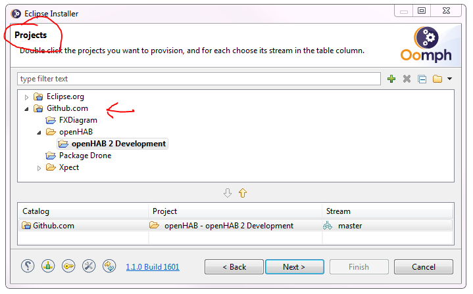Select the Github.com catalog row in tree
The image size is (473, 294).
coord(67,108)
